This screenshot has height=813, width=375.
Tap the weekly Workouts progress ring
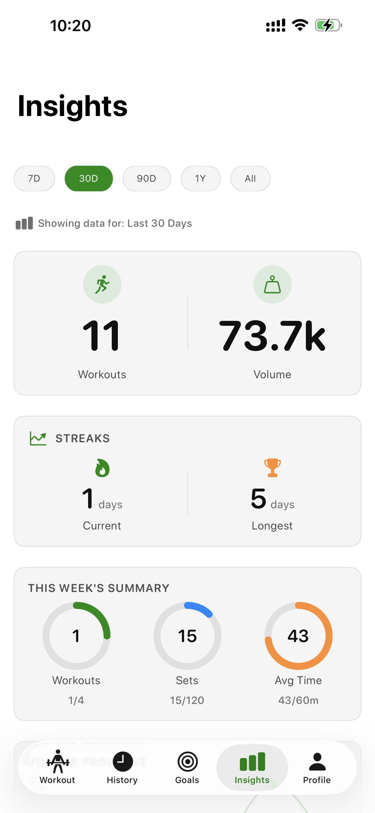76,636
